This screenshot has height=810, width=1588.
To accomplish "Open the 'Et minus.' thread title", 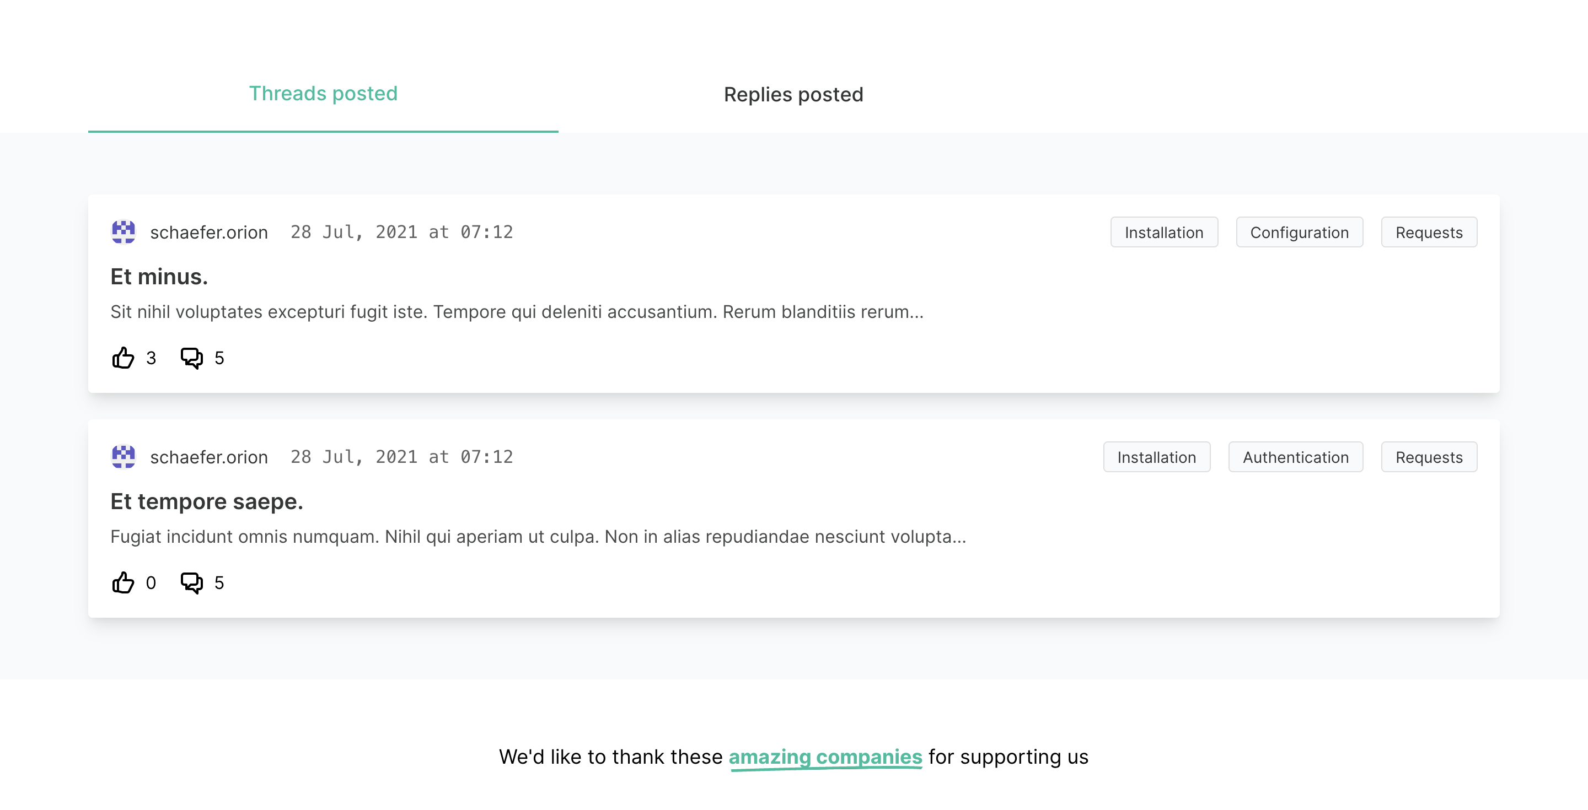I will [x=159, y=277].
